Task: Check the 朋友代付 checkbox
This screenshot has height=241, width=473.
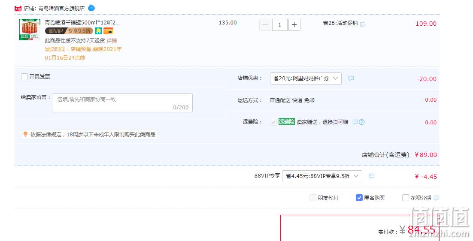Action: pyautogui.click(x=313, y=198)
